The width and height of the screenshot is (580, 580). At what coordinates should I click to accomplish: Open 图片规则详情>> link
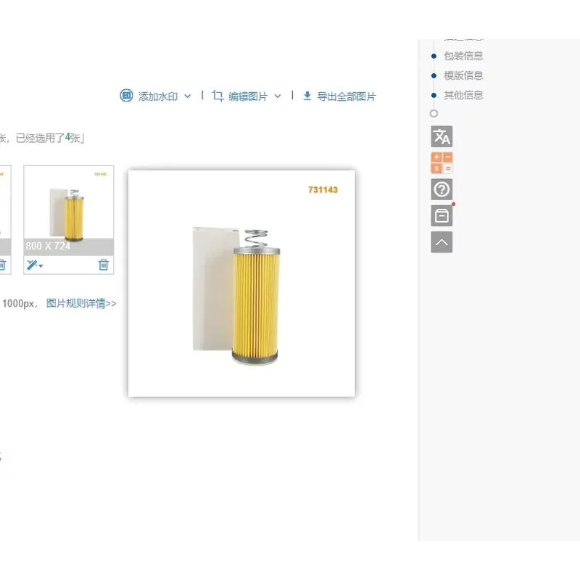coord(81,304)
